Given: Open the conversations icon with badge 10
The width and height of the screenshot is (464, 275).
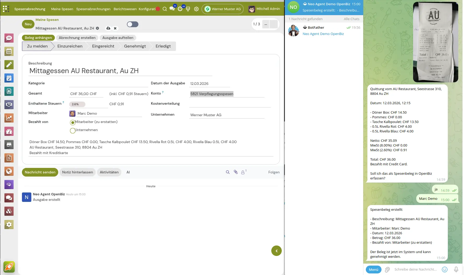Looking at the screenshot, I should pyautogui.click(x=172, y=9).
